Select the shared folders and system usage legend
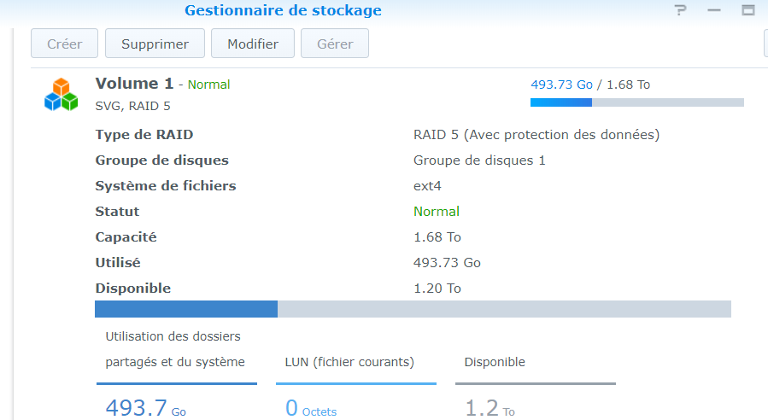Viewport: 768px width, 420px height. pyautogui.click(x=175, y=349)
